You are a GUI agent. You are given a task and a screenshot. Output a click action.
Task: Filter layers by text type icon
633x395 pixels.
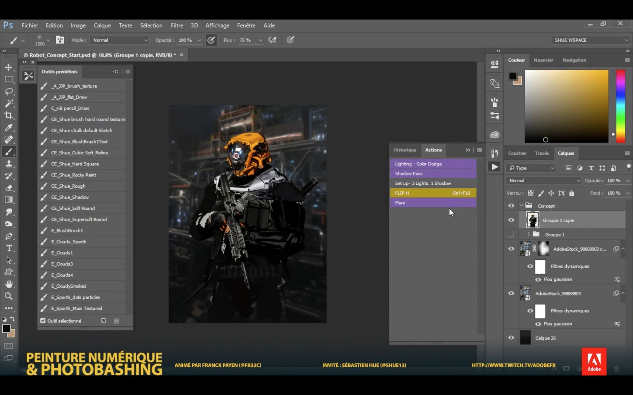tap(591, 168)
